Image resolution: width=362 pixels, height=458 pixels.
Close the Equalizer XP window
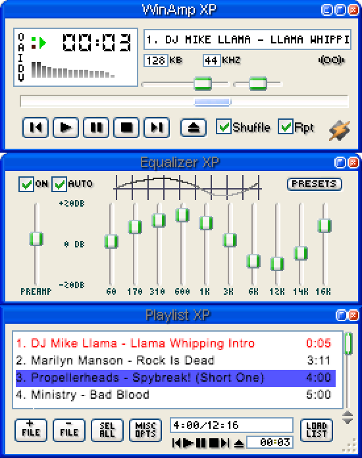pos(353,163)
